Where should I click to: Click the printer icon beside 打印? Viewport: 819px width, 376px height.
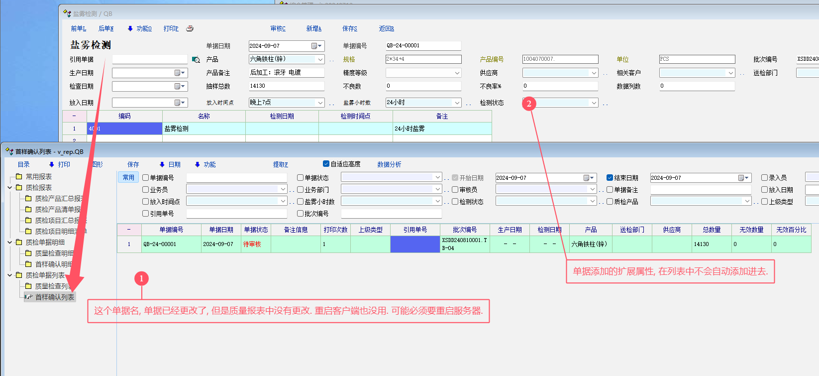(190, 29)
